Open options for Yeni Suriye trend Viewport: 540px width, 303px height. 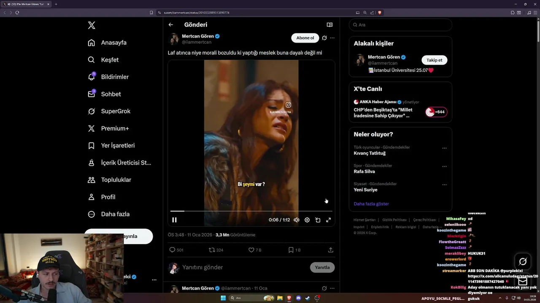(444, 185)
